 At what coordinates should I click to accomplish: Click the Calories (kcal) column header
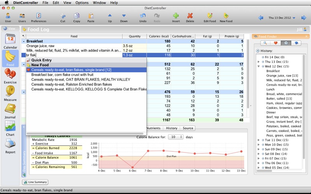[x=159, y=36]
